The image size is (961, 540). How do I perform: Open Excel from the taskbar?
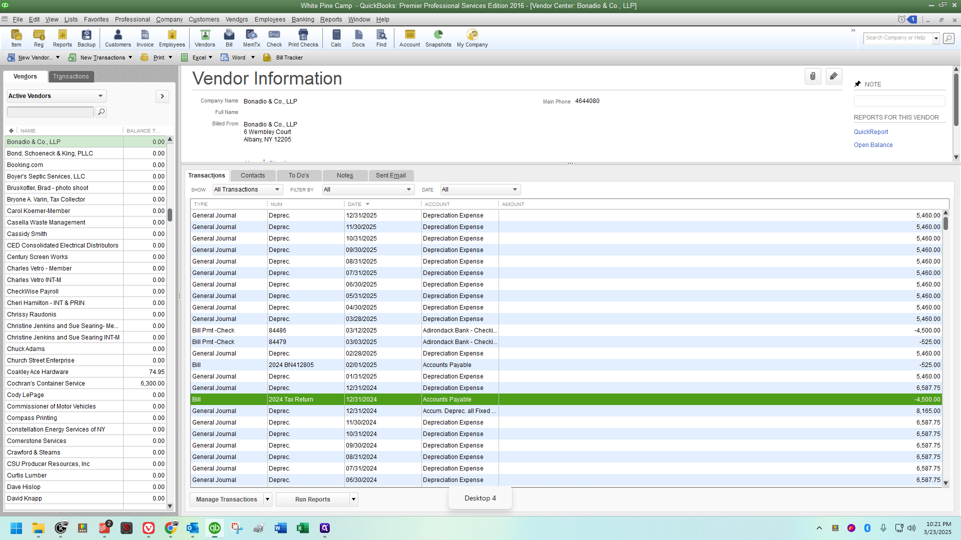pos(303,528)
